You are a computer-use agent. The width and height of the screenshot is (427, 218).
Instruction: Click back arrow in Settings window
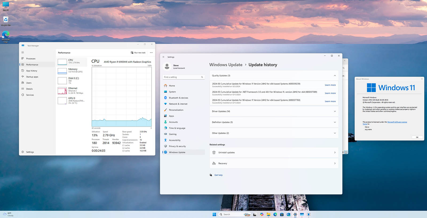point(164,57)
